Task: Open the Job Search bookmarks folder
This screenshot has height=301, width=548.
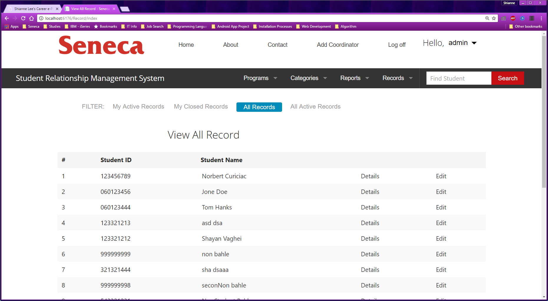Action: [x=152, y=26]
